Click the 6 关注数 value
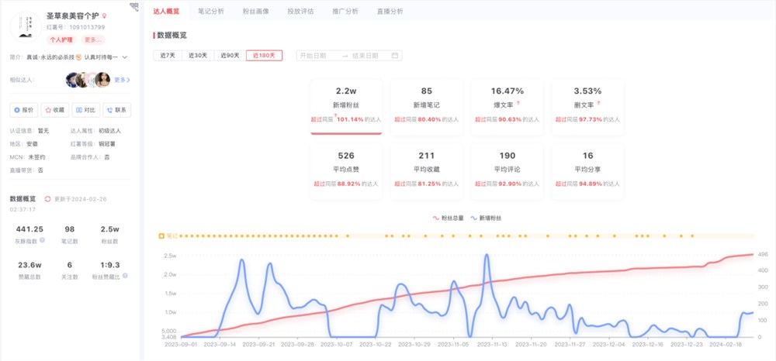The width and height of the screenshot is (776, 361). click(70, 265)
